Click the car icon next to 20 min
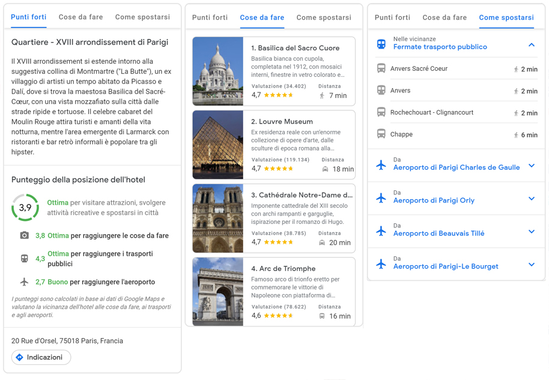This screenshot has height=380, width=549. pyautogui.click(x=322, y=243)
